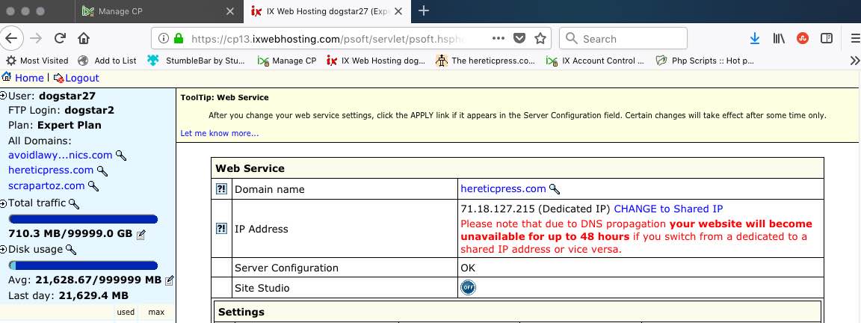The width and height of the screenshot is (861, 323).
Task: Show site information icon in address bar
Action: tap(163, 38)
